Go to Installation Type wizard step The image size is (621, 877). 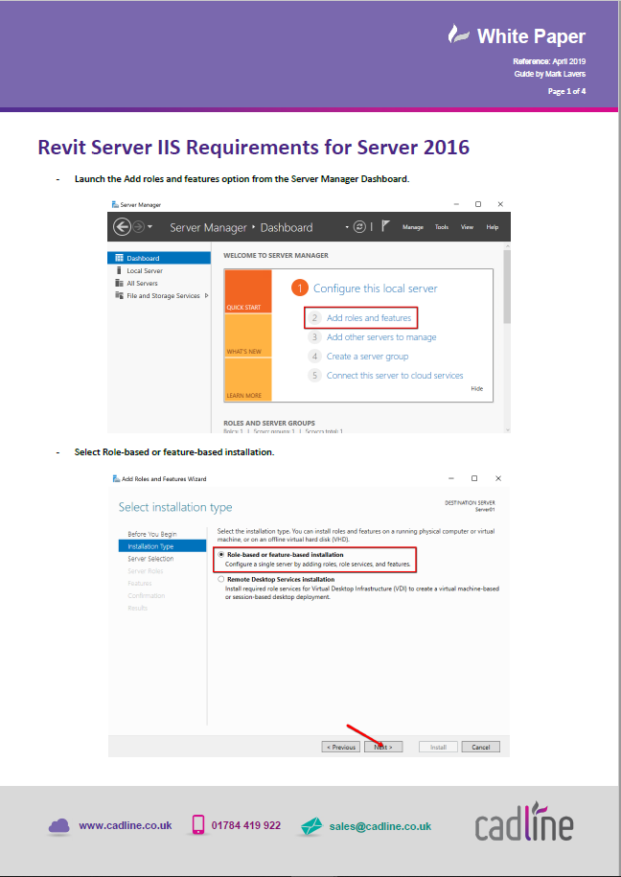click(162, 546)
